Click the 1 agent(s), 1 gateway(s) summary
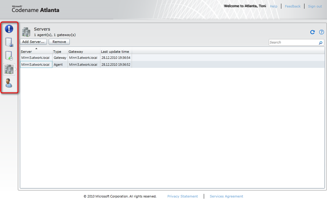The width and height of the screenshot is (327, 202). (x=55, y=35)
